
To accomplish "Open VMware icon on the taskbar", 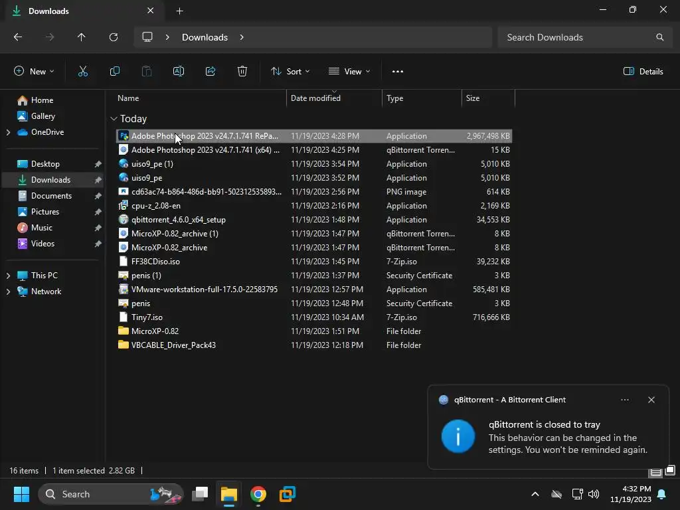I will click(287, 494).
